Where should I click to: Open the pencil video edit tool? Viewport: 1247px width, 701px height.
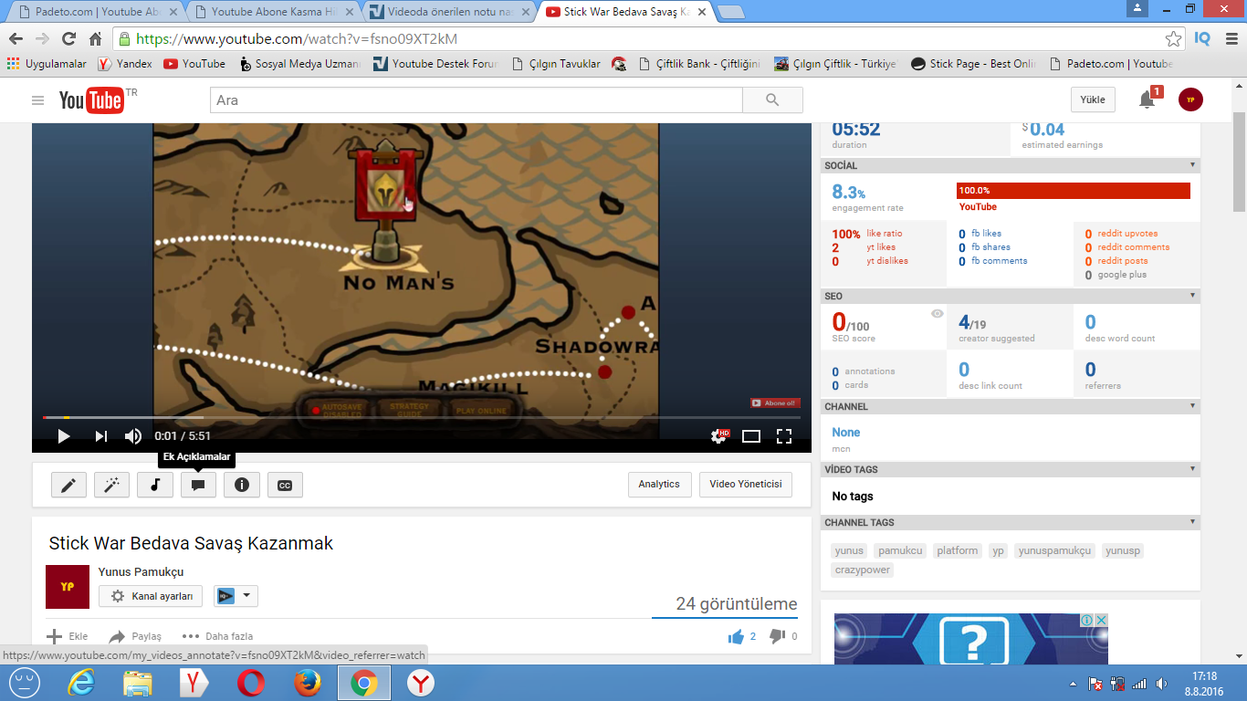click(x=68, y=485)
